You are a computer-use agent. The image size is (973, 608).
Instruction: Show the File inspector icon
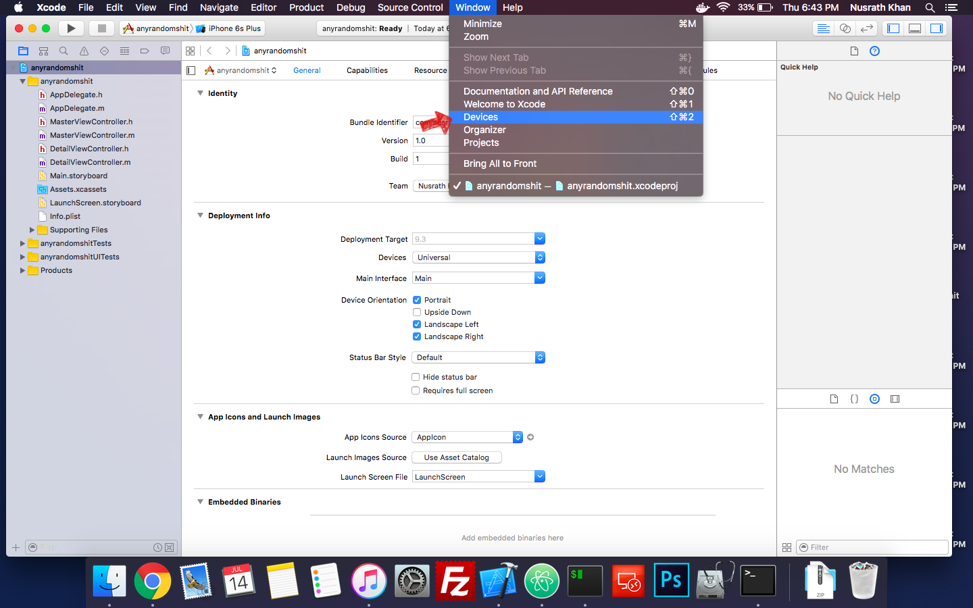point(854,51)
